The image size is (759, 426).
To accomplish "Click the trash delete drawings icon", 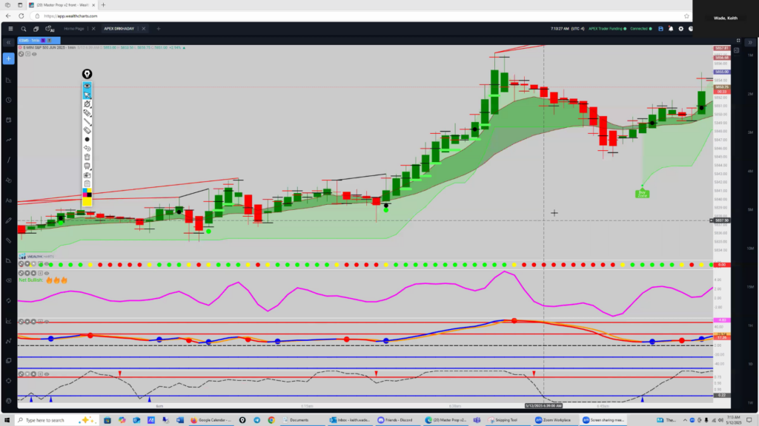I will coord(87,157).
